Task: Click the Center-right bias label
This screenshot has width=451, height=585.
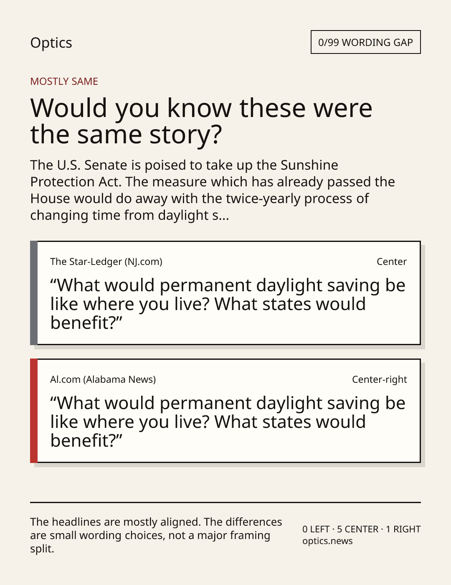Action: tap(379, 379)
